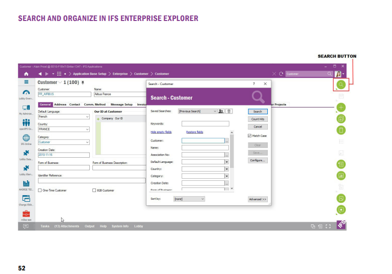Click the green New (plus) round button

(341, 108)
